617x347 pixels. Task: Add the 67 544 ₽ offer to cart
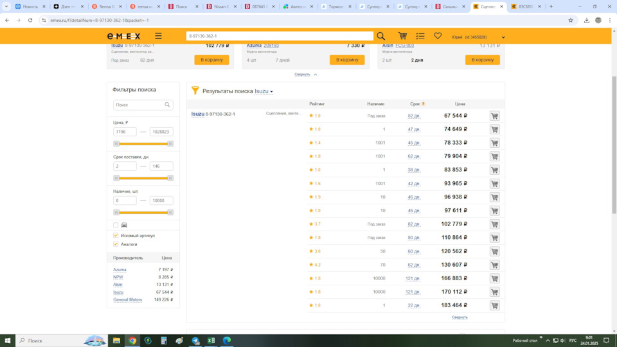(x=495, y=116)
